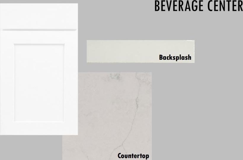The height and width of the screenshot is (160, 243).
Task: Click the left end of the backsplash tile
Action: pos(90,51)
